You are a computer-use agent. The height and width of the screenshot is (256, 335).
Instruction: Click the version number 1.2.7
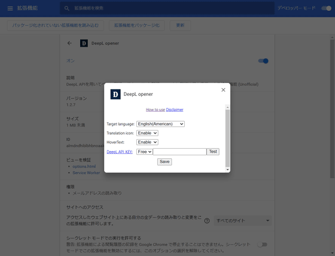pos(71,105)
